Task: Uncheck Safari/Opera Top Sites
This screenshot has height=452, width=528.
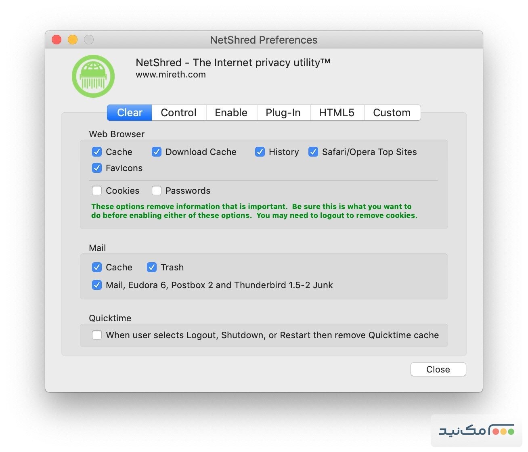Action: coord(313,152)
